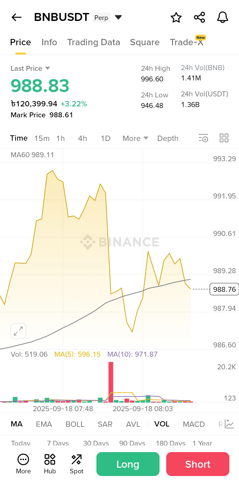Tap the share icon
Screen dimensions: 239x480
199,17
